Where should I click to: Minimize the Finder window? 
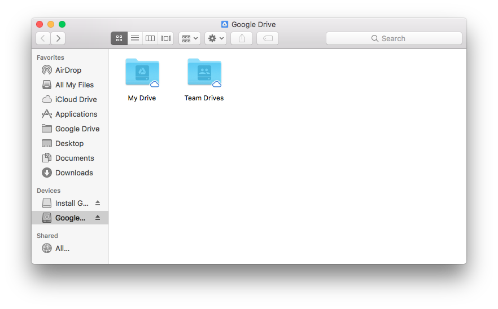(51, 24)
